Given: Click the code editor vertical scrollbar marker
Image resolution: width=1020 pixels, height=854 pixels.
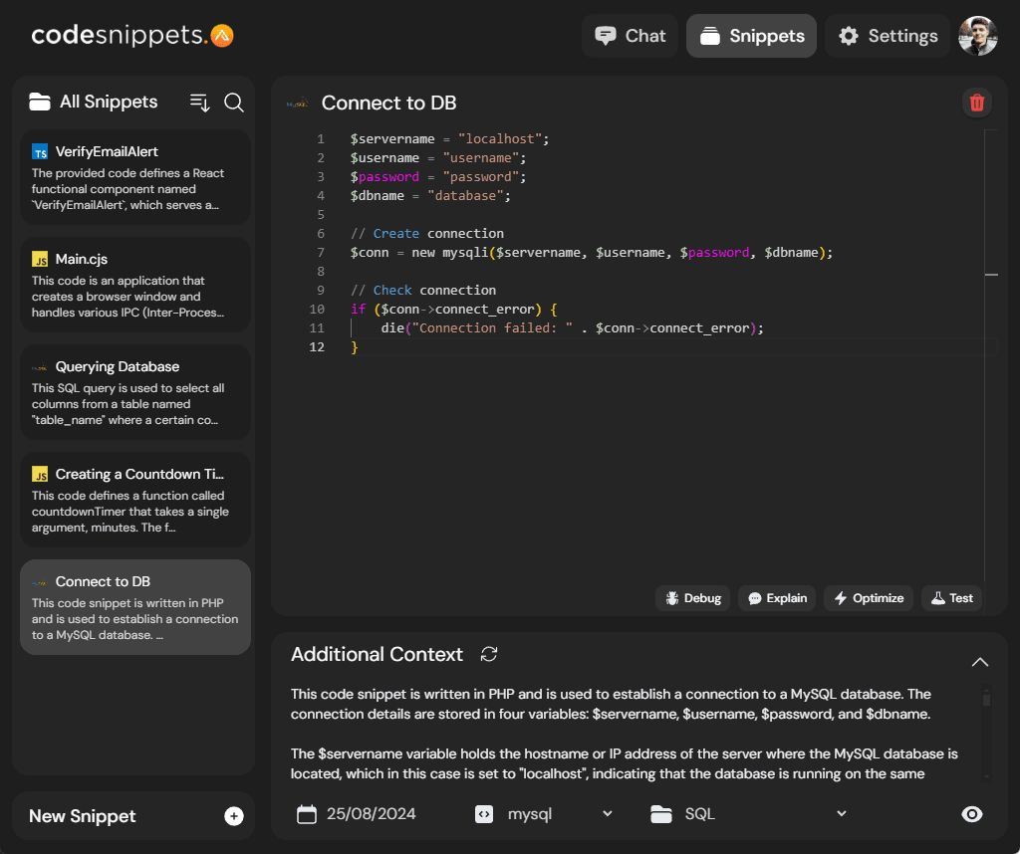Looking at the screenshot, I should 991,275.
